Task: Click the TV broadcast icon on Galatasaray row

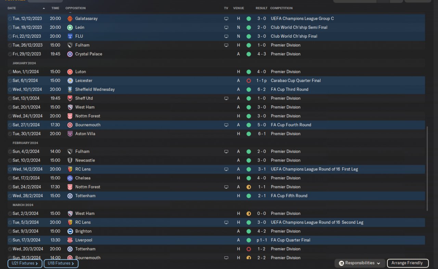Action: pyautogui.click(x=226, y=18)
